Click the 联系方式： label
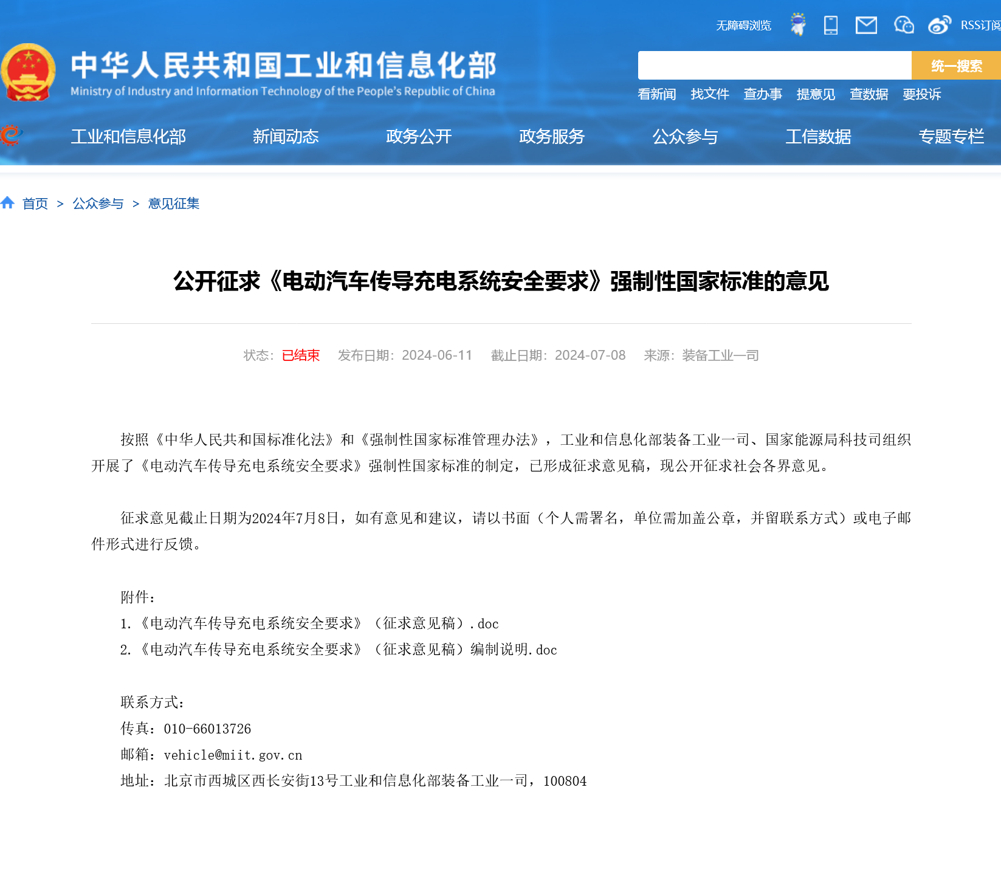1001x886 pixels. 153,702
